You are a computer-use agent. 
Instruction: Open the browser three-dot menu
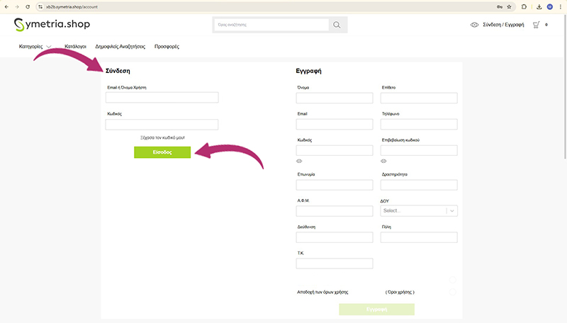(x=560, y=6)
